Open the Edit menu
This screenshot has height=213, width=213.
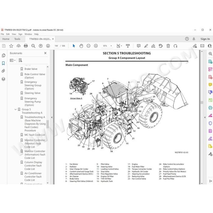tap(8, 34)
